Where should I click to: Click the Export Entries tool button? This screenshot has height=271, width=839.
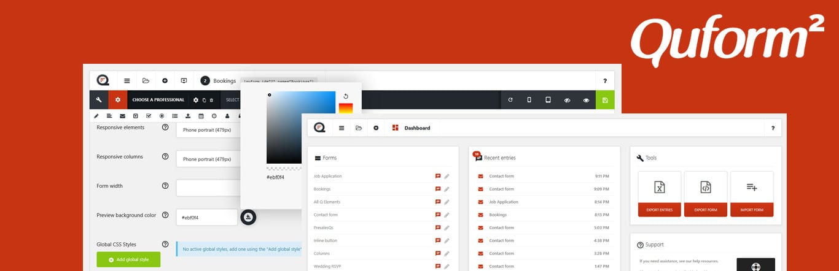[x=660, y=194]
